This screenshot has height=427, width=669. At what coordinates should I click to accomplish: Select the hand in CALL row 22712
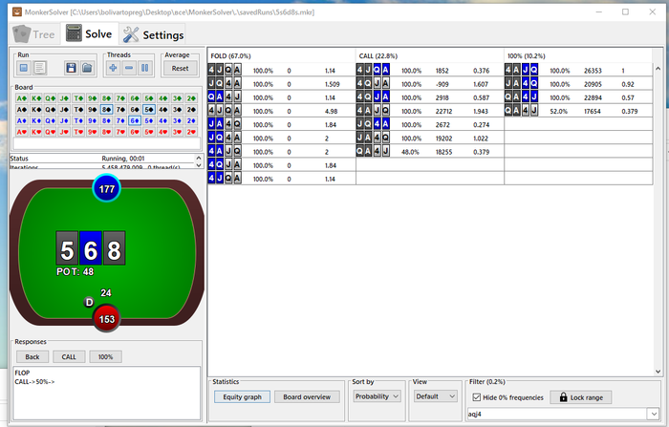tap(373, 111)
